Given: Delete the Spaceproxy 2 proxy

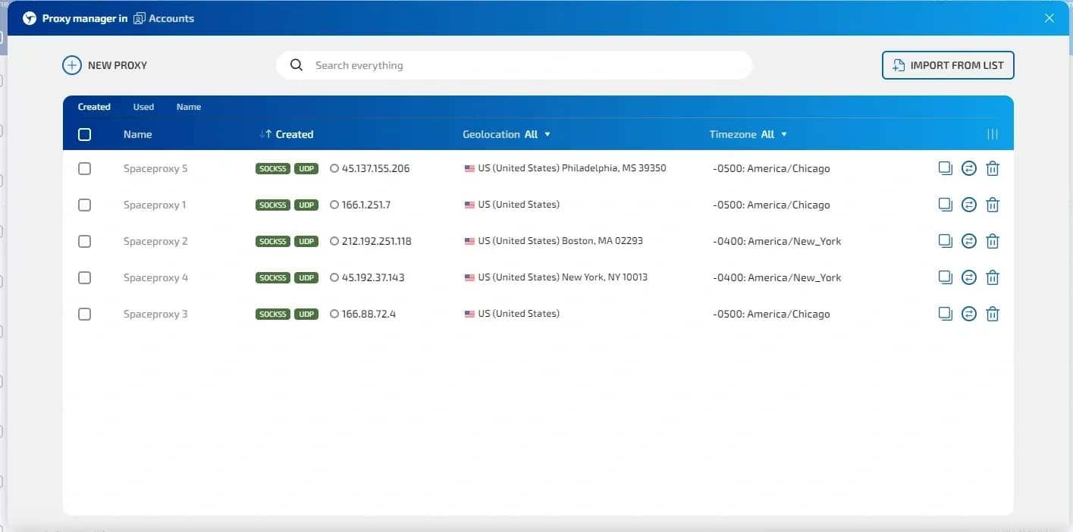Looking at the screenshot, I should point(992,241).
